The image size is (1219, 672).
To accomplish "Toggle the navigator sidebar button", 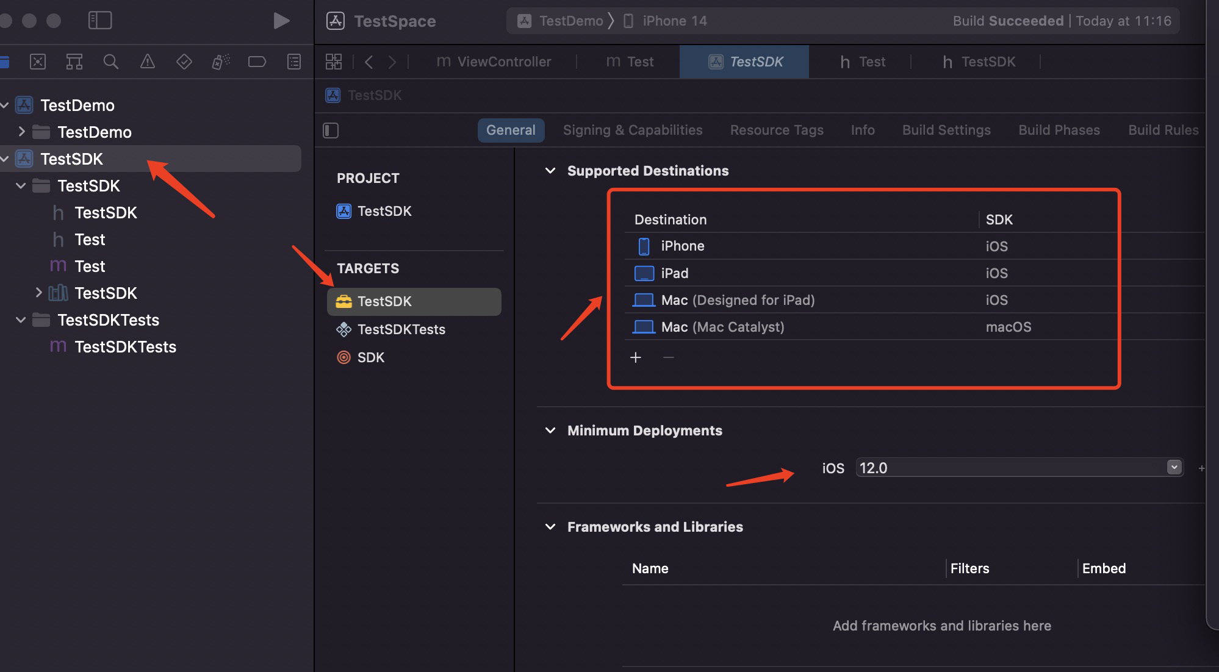I will (100, 20).
